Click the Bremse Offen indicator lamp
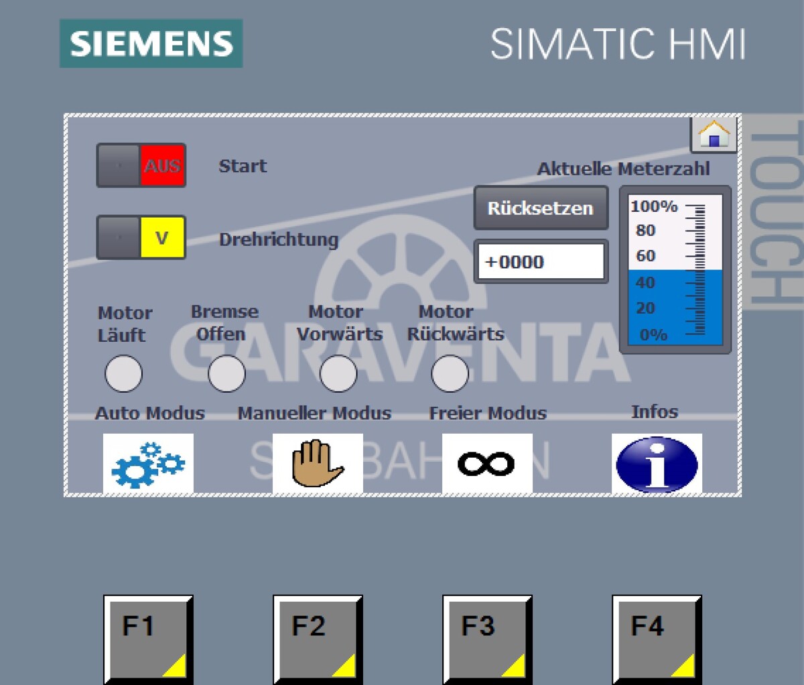The image size is (804, 685). coord(226,373)
